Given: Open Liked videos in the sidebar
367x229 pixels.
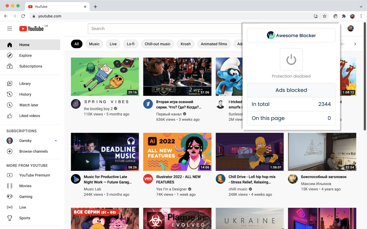Looking at the screenshot, I should pyautogui.click(x=30, y=116).
